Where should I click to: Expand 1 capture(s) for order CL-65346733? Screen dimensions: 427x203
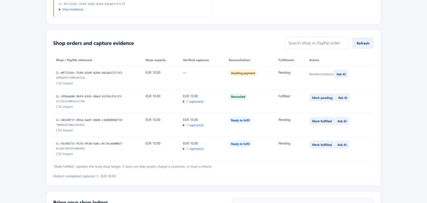(x=193, y=149)
